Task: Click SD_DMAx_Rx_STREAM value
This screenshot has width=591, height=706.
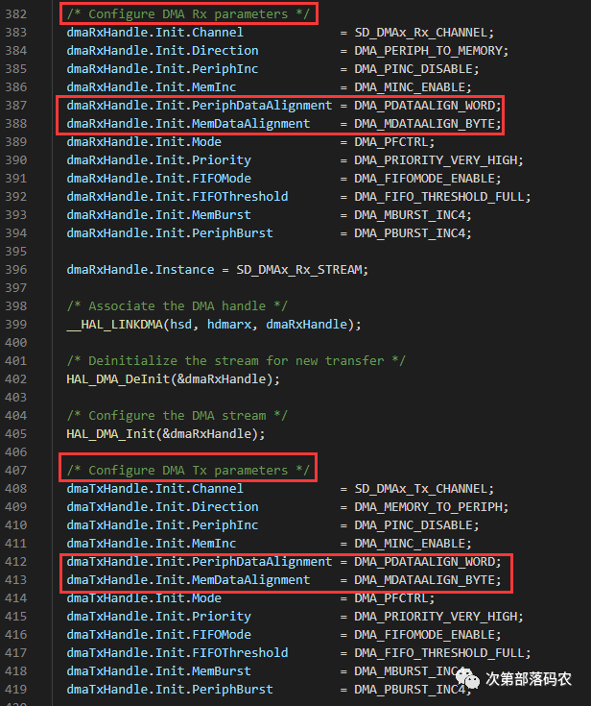Action: coord(299,270)
